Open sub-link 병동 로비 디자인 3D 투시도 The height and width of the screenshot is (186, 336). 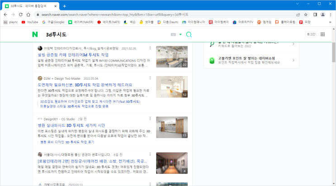point(67,142)
